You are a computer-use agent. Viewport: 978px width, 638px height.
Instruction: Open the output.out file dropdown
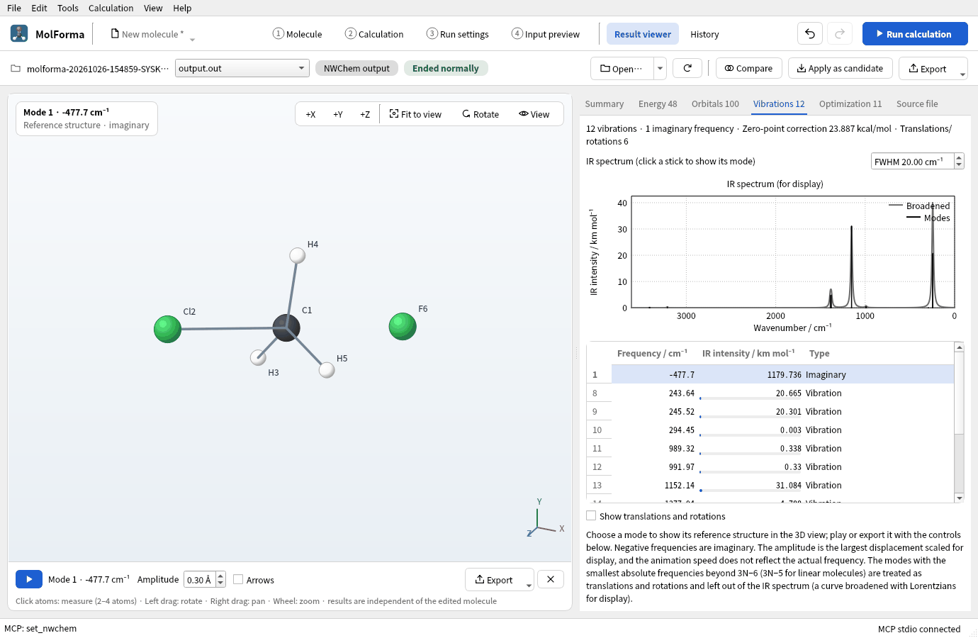(242, 68)
